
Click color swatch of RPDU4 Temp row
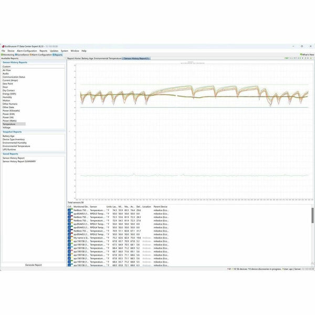[x=72, y=227]
